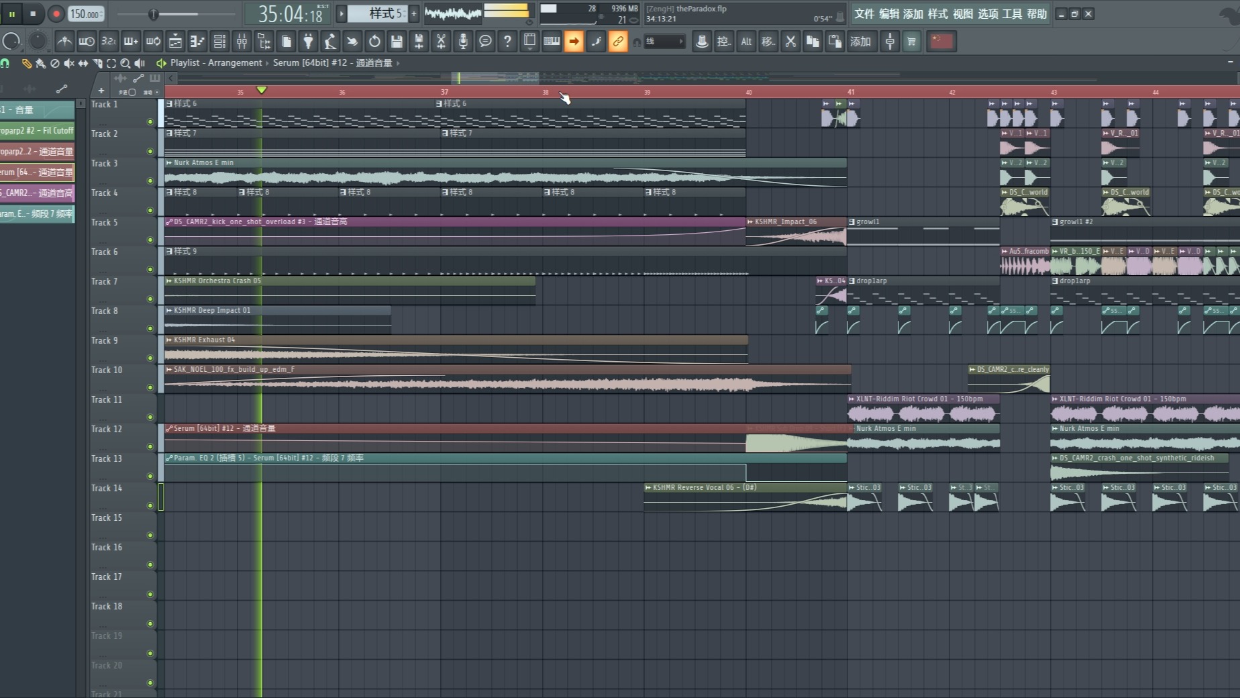Image resolution: width=1240 pixels, height=698 pixels.
Task: Click the undo history icon
Action: coord(374,42)
